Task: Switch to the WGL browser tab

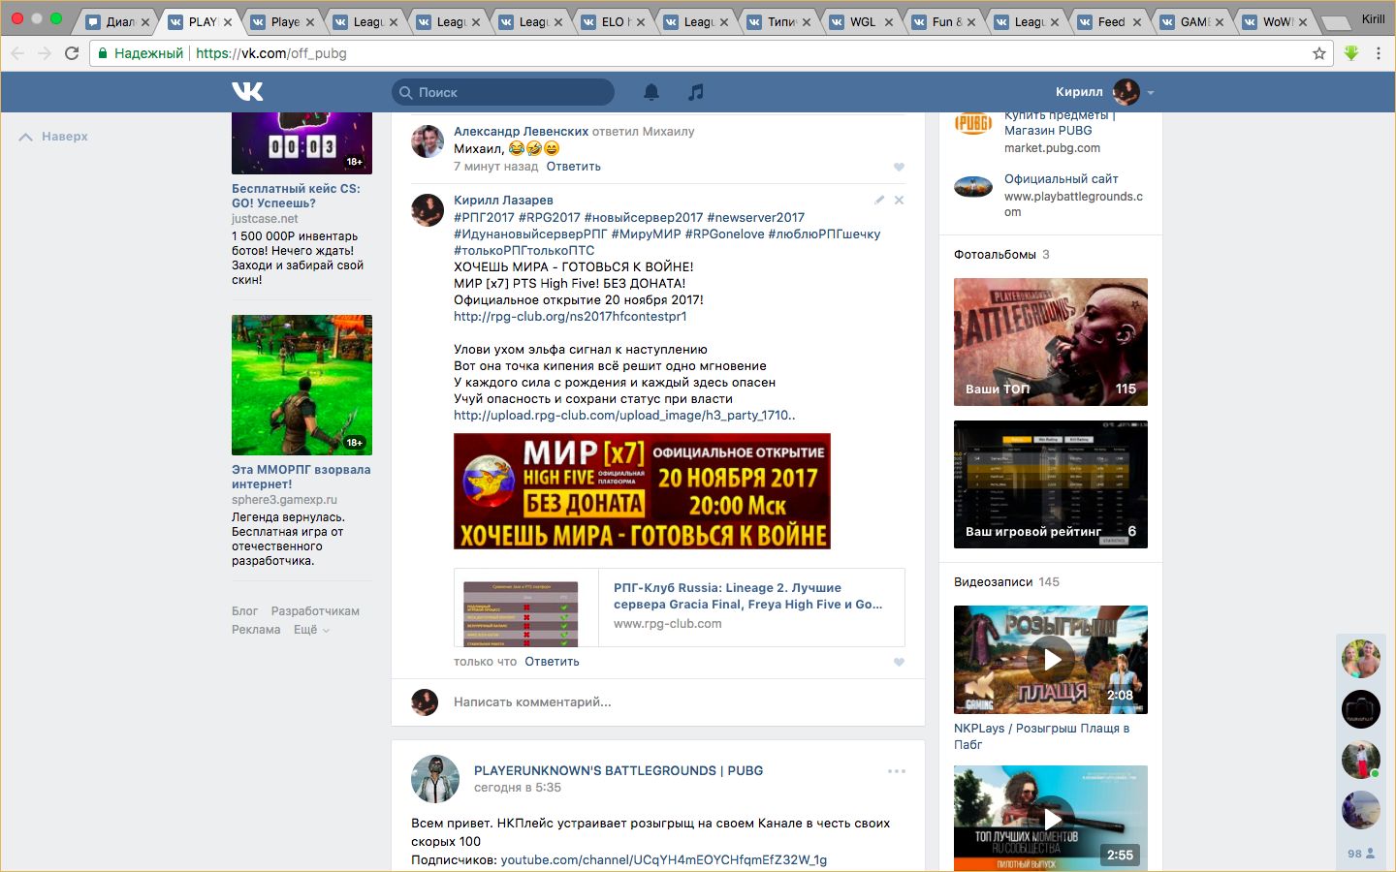Action: coord(862,21)
